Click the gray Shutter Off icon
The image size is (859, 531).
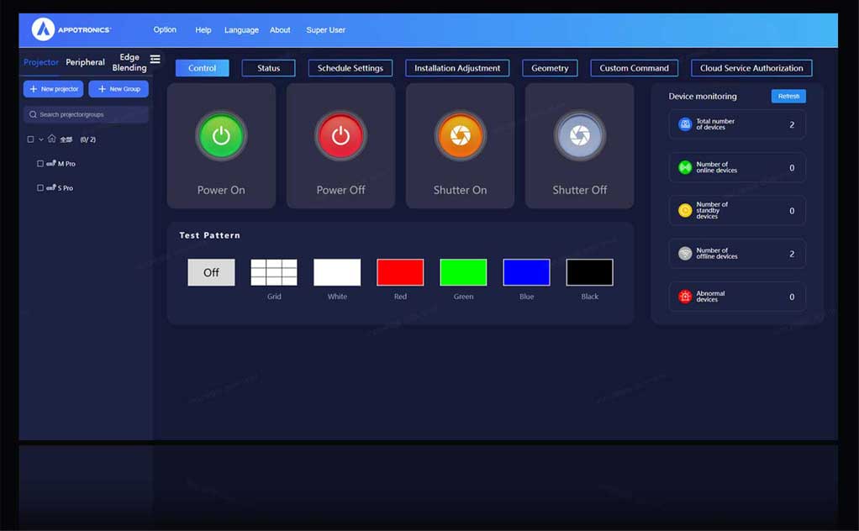(579, 135)
